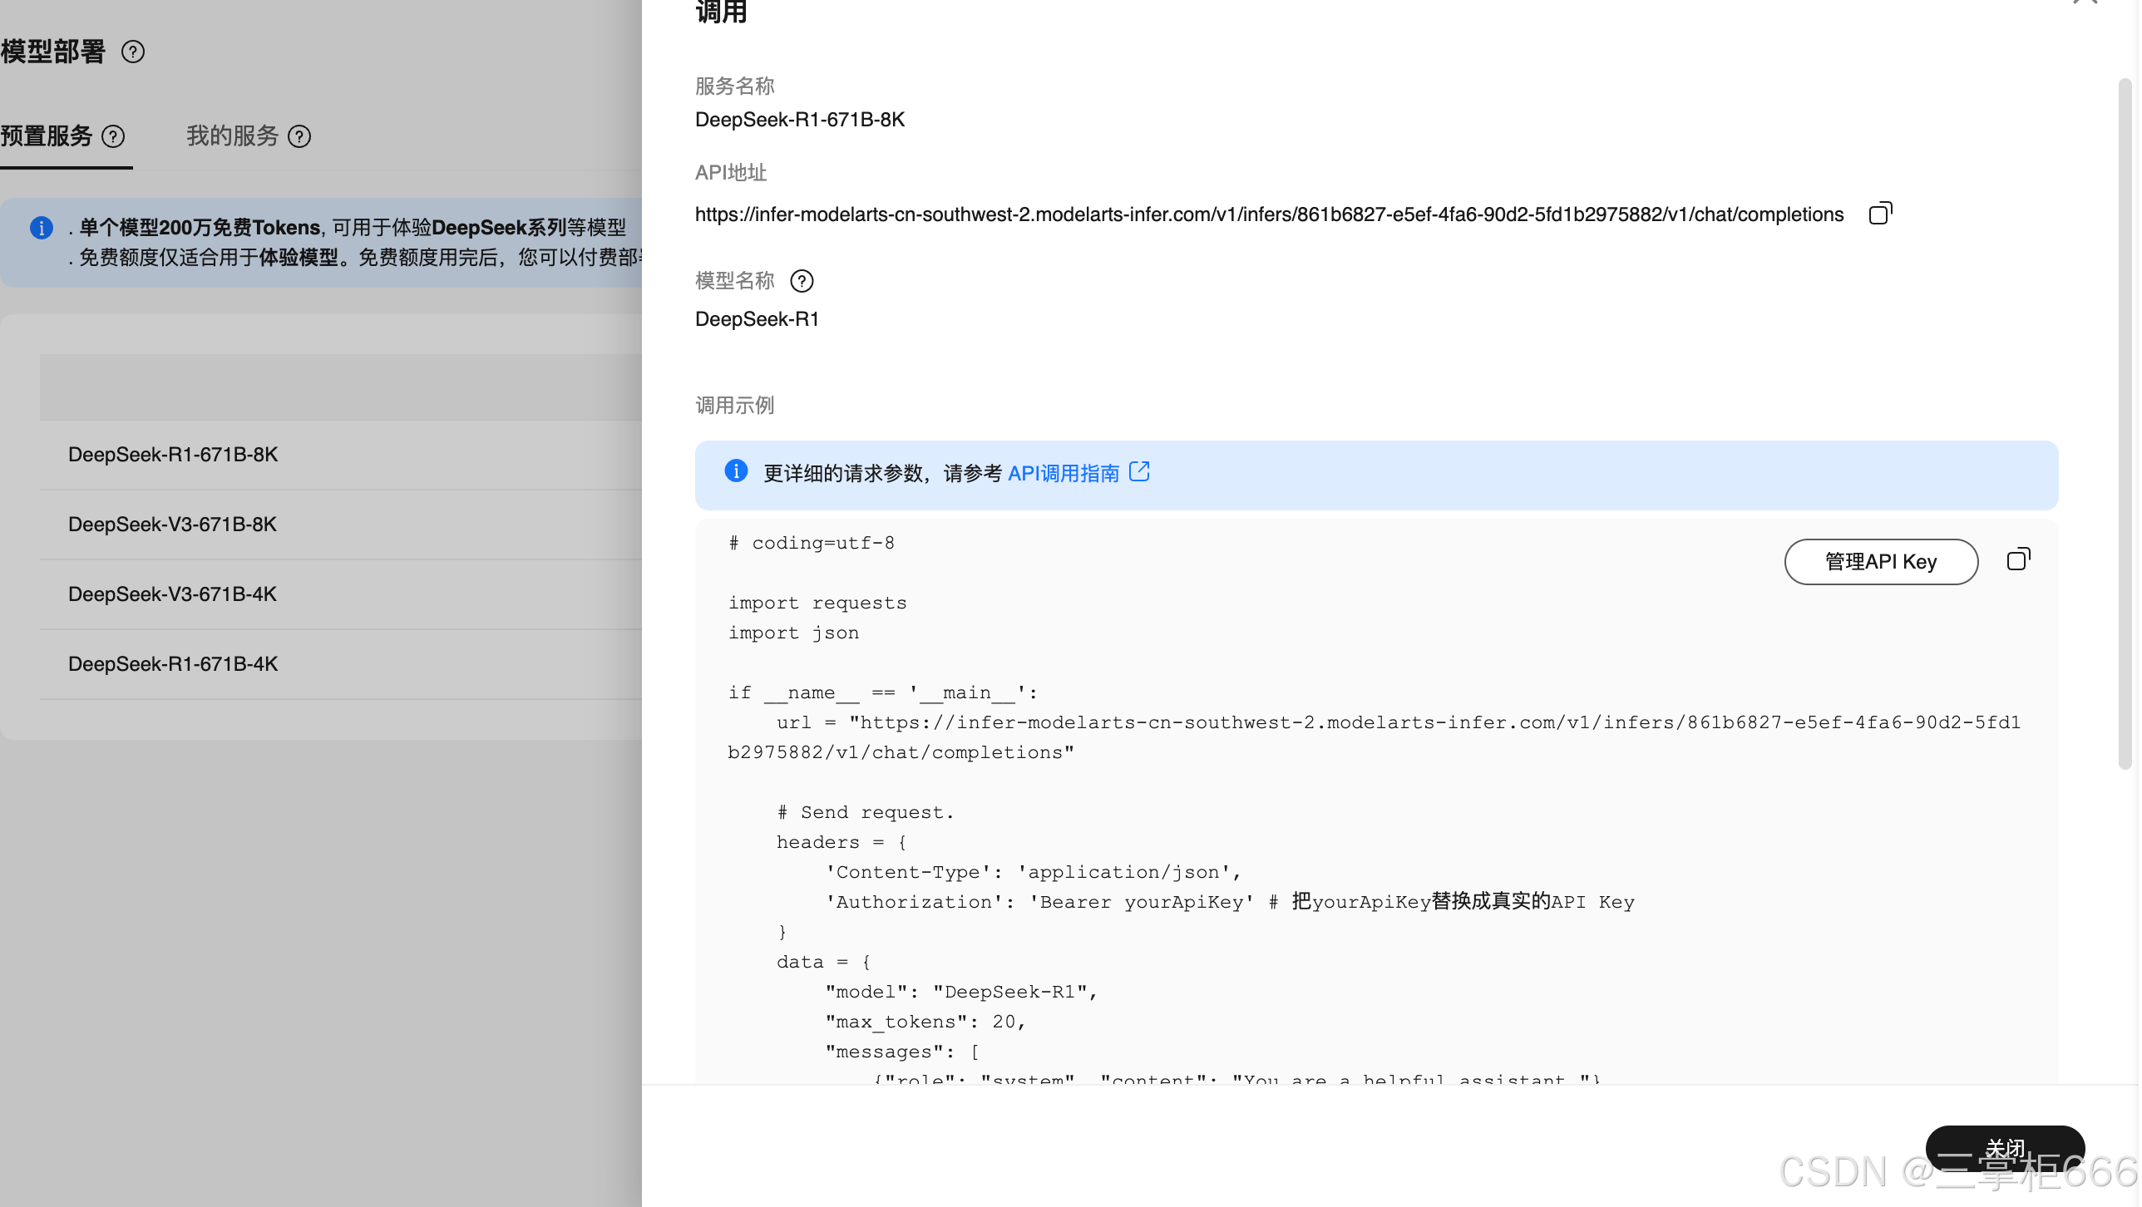Screen dimensions: 2142x1207
Task: Switch to 我的服务 tab
Action: tap(232, 136)
